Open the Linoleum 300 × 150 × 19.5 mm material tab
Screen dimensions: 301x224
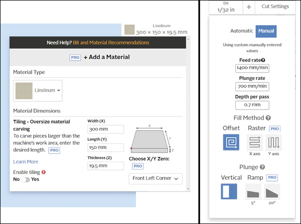click(x=156, y=29)
